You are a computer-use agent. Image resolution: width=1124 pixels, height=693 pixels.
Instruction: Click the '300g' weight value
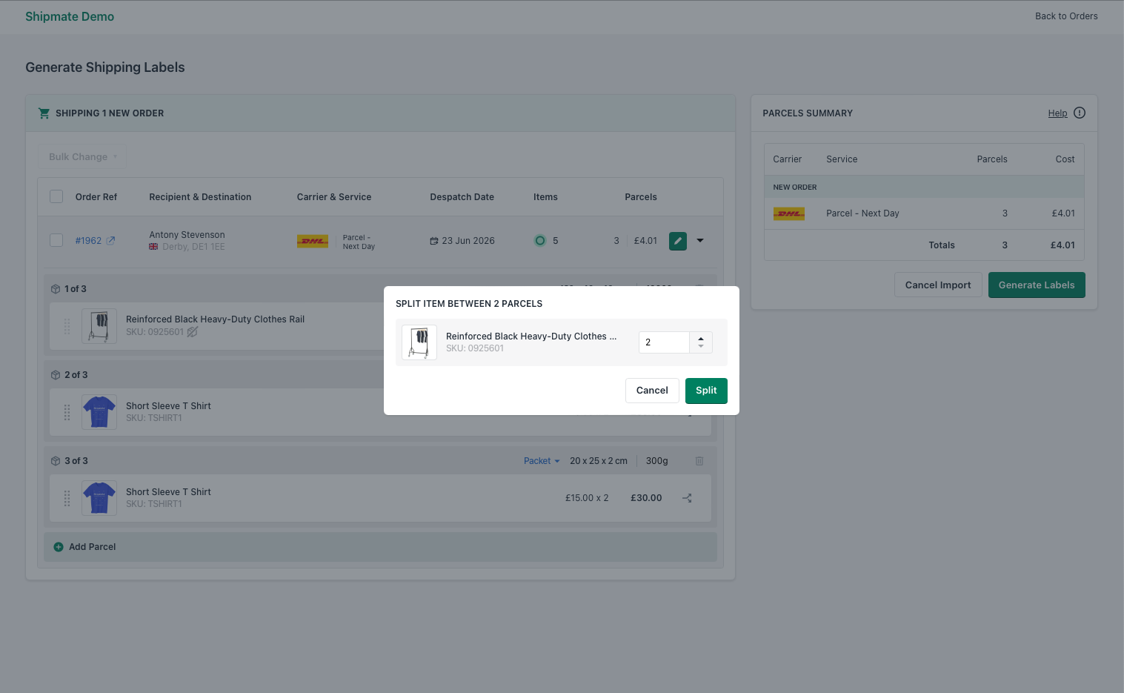[656, 461]
